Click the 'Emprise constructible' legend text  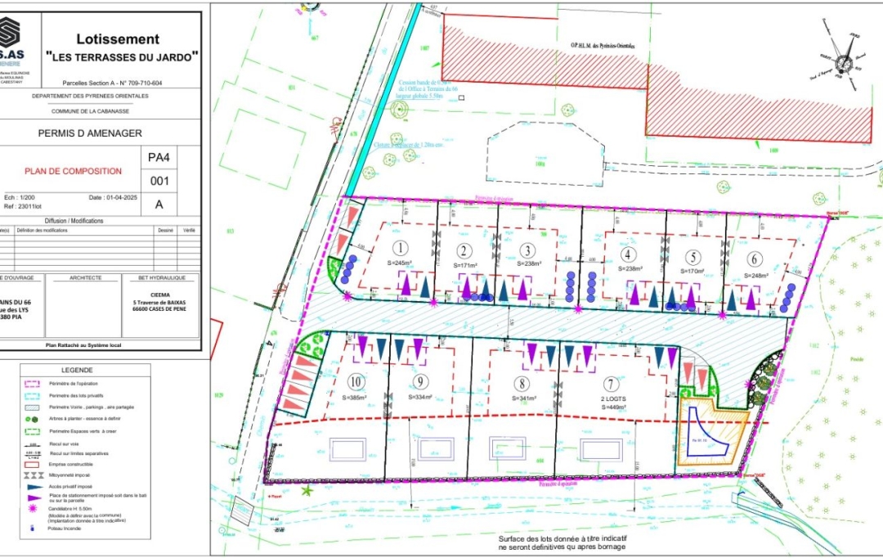71,465
